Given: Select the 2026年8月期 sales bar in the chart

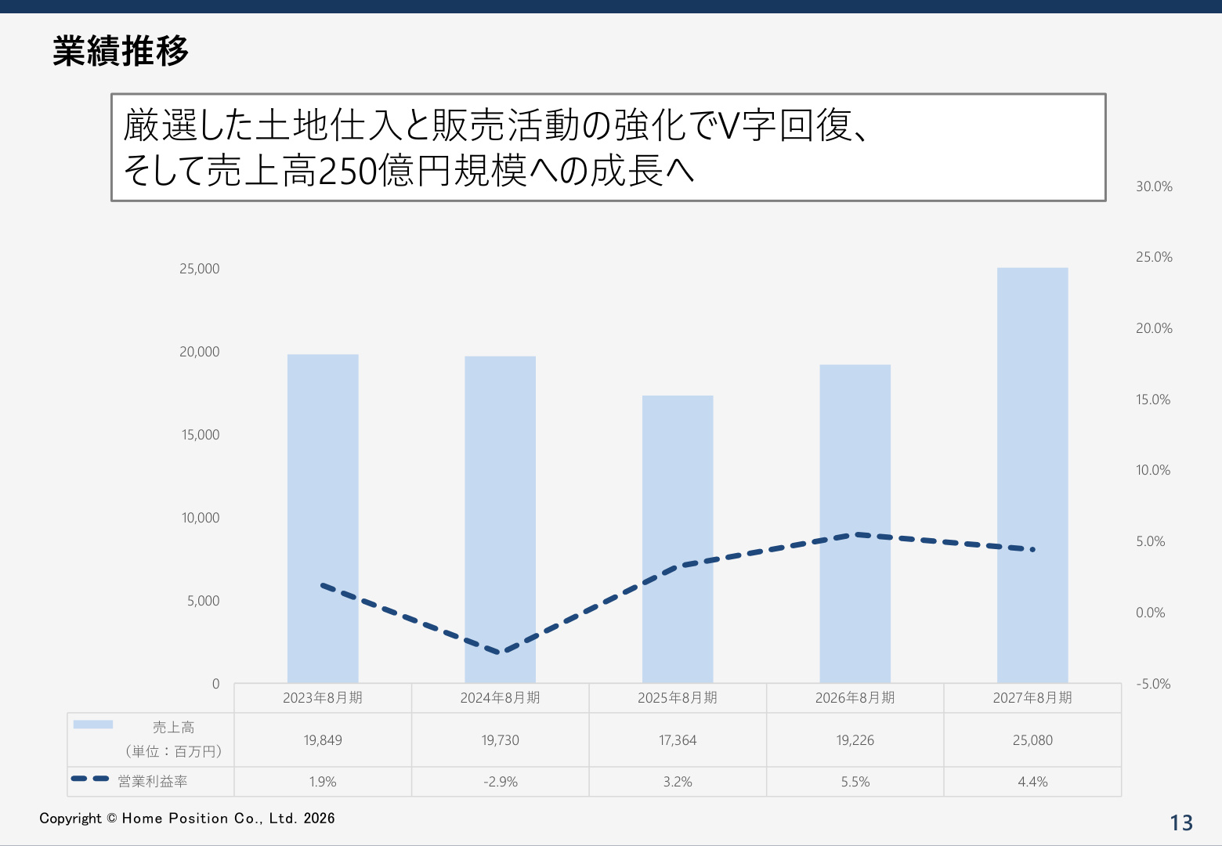Looking at the screenshot, I should click(855, 523).
